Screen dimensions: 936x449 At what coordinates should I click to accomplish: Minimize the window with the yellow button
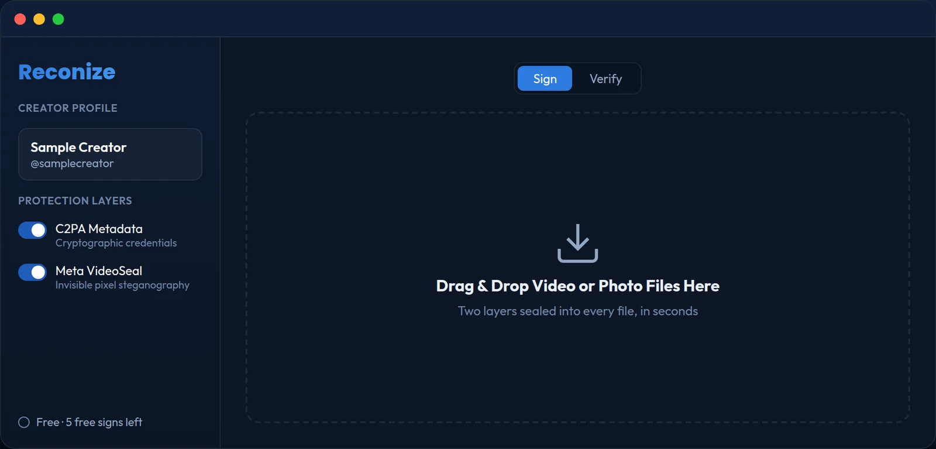[39, 19]
